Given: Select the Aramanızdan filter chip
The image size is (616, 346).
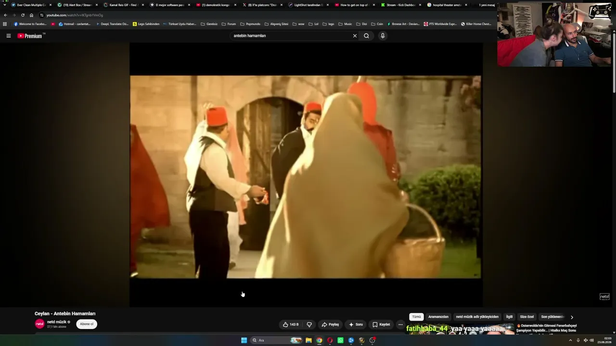Looking at the screenshot, I should 438,317.
